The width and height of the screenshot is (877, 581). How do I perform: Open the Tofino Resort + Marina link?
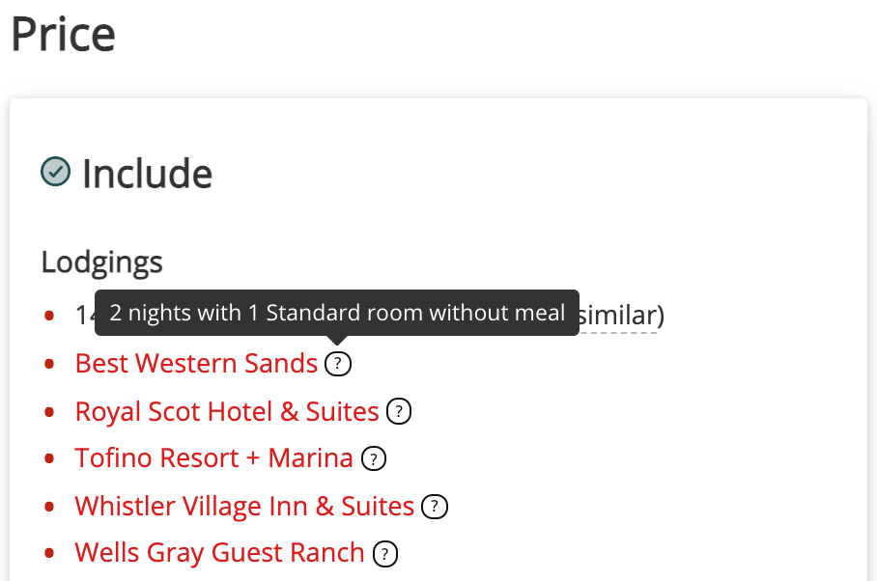[x=214, y=458]
